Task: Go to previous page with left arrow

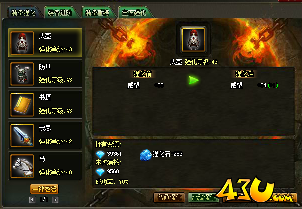Action: coord(32,200)
